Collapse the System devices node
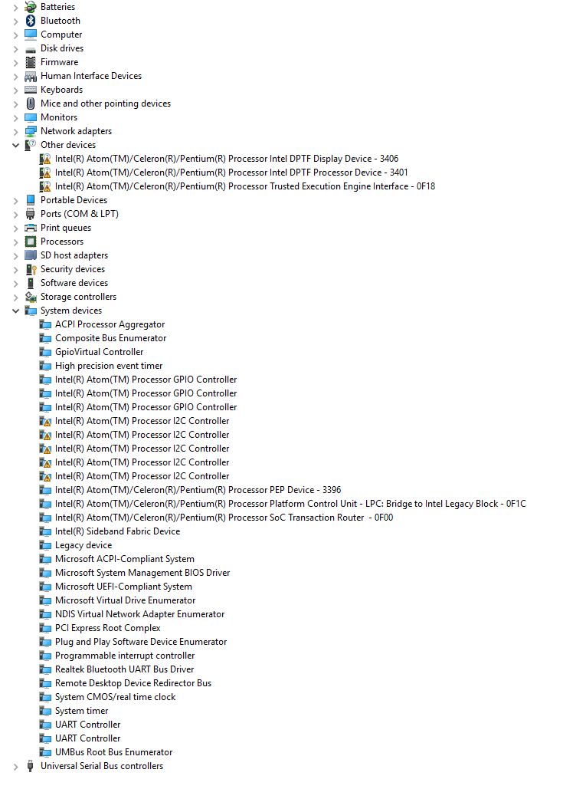Image resolution: width=563 pixels, height=789 pixels. (x=15, y=311)
